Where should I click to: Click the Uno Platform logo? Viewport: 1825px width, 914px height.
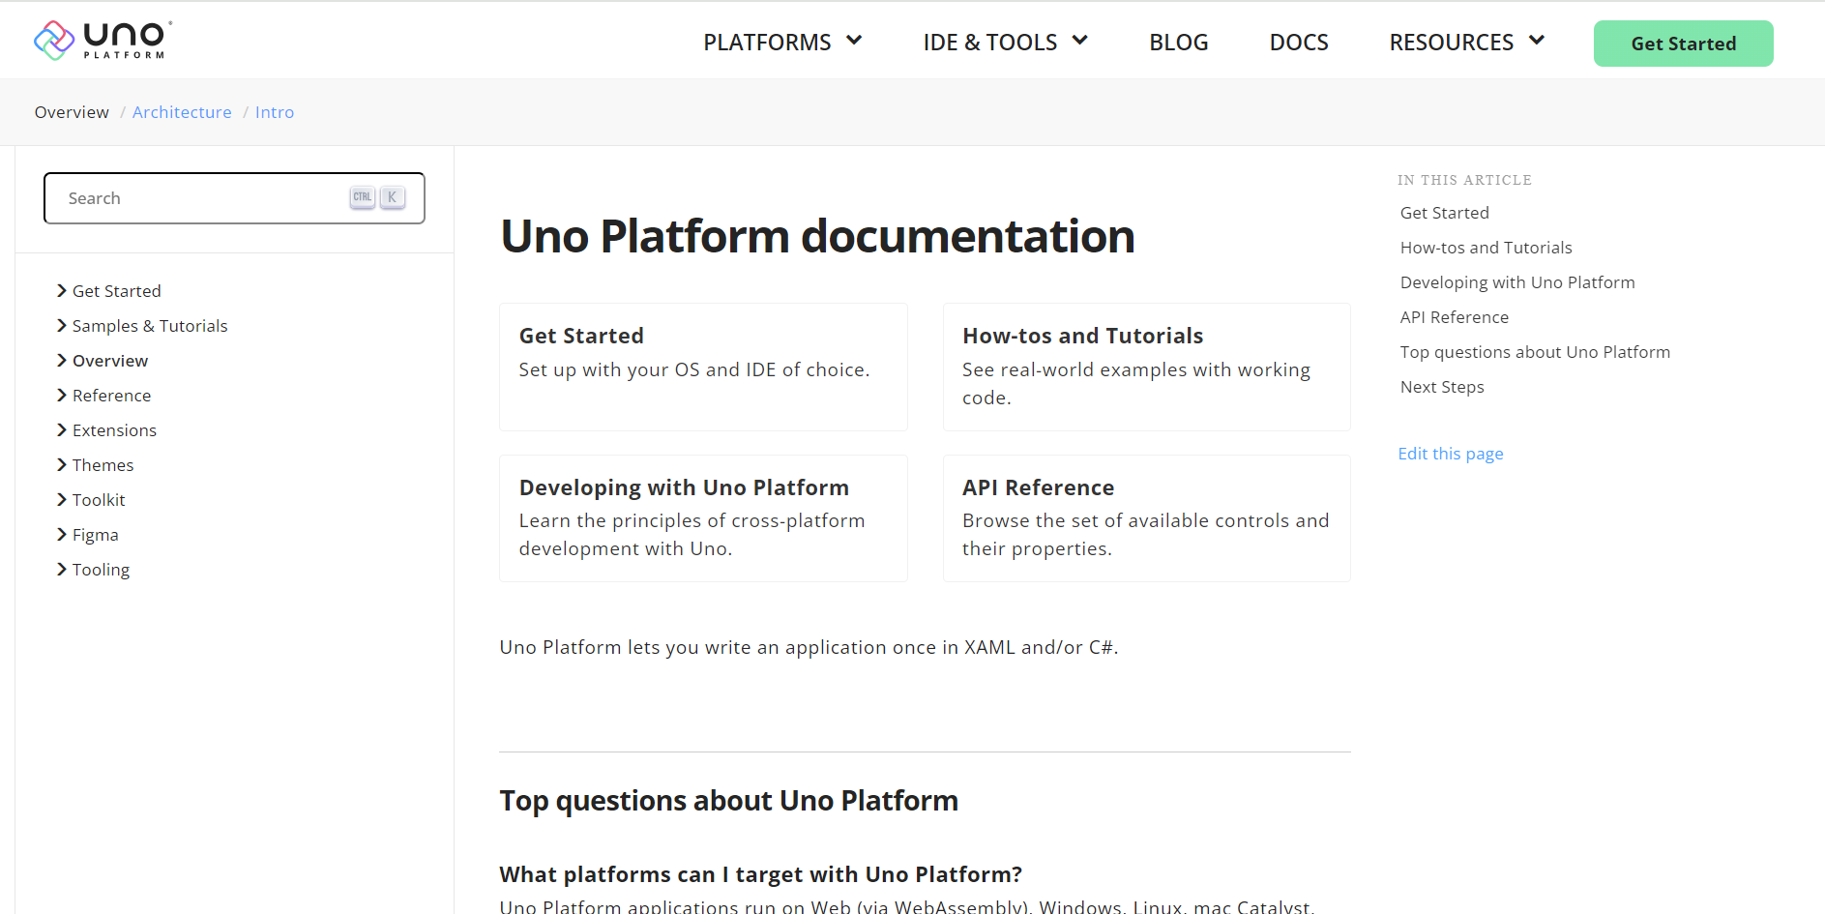tap(103, 41)
